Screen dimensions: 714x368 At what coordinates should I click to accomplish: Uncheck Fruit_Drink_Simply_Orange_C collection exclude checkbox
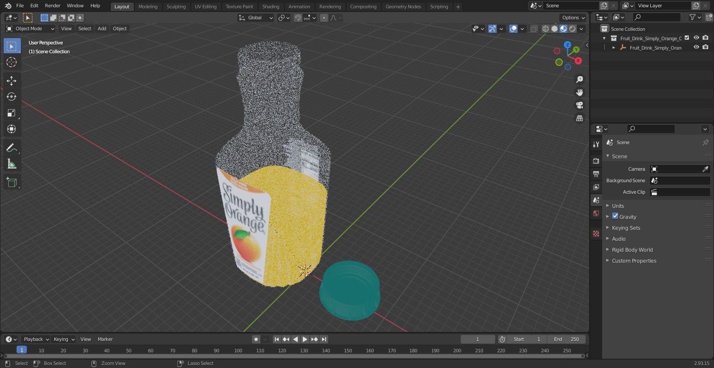click(x=687, y=38)
